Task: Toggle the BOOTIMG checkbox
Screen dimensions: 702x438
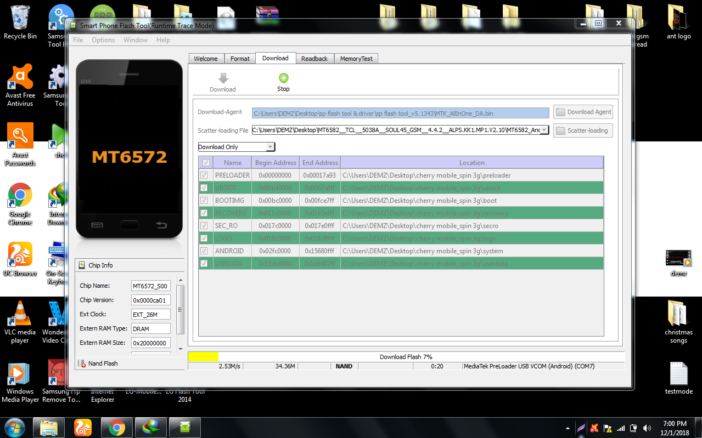Action: [x=204, y=201]
